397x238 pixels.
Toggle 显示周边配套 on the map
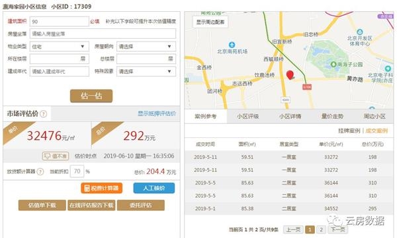point(210,22)
